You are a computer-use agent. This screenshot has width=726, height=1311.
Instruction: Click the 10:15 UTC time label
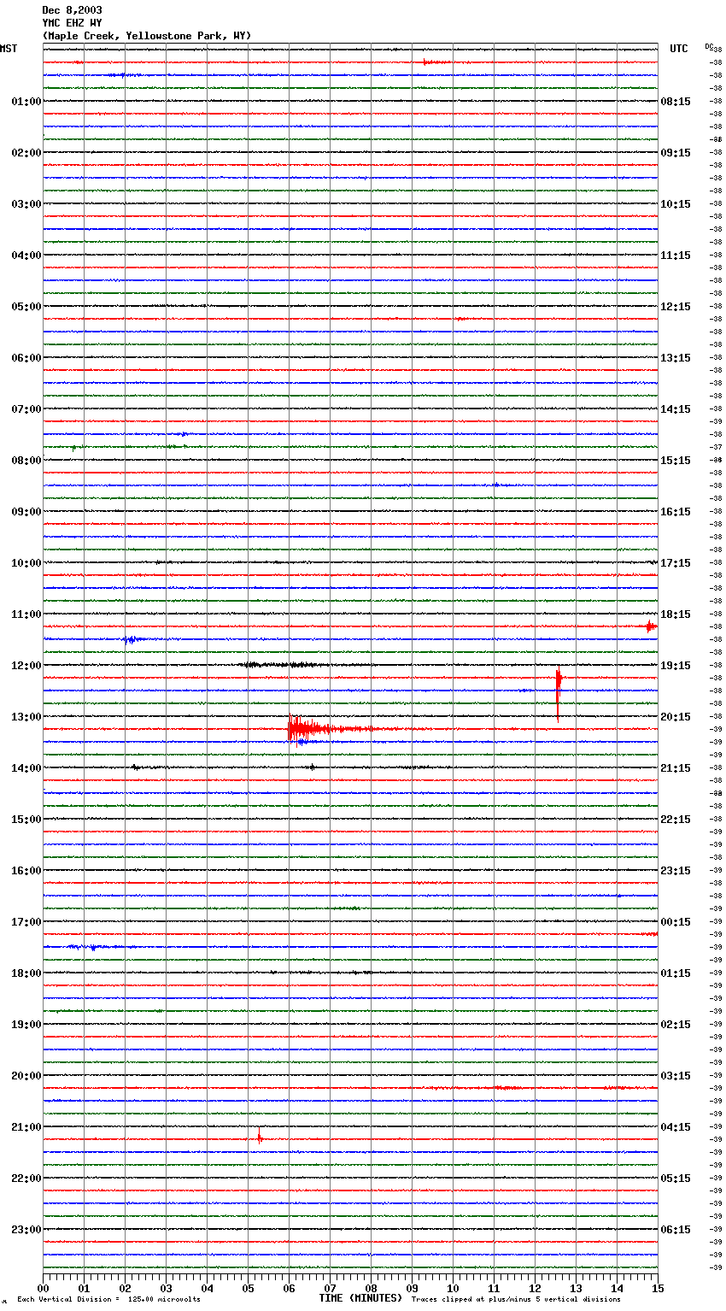coord(676,204)
